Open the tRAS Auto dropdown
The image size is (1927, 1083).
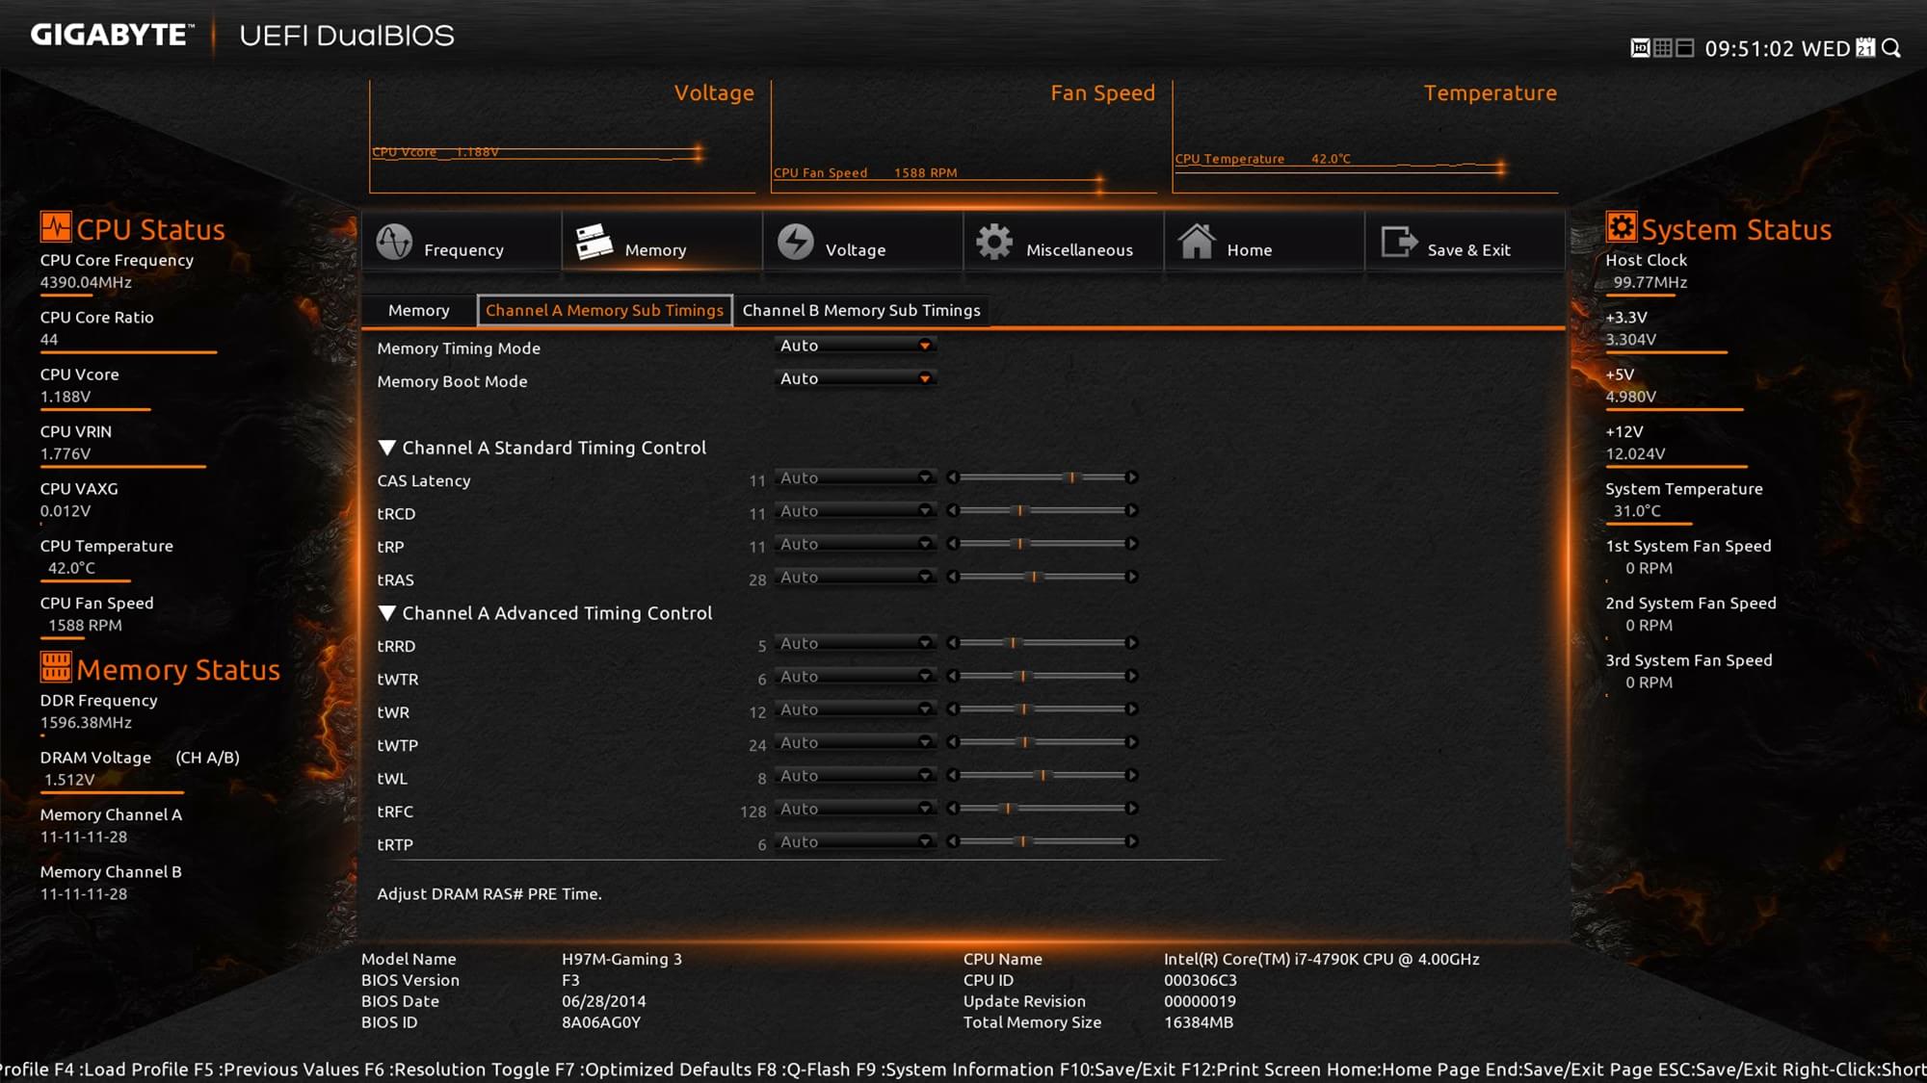click(x=855, y=577)
